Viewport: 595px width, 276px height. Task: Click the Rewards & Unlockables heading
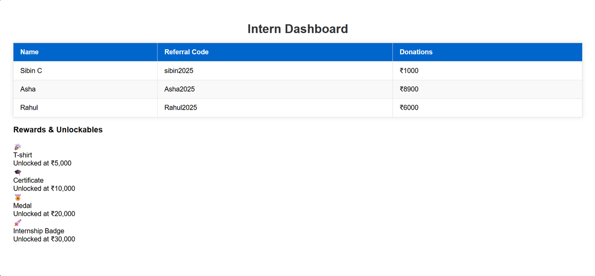(58, 130)
